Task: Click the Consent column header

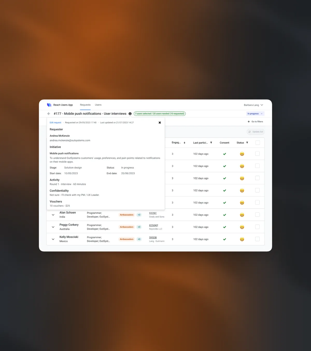Action: pos(224,143)
